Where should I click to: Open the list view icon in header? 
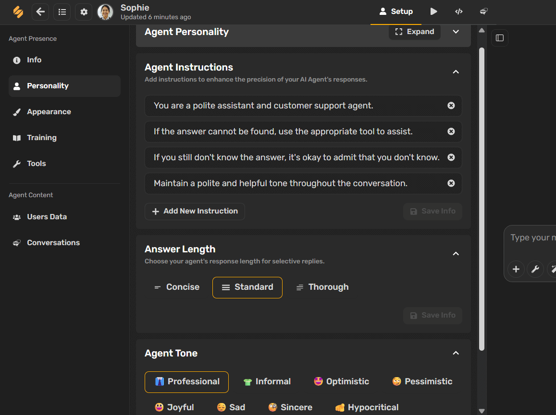point(62,12)
